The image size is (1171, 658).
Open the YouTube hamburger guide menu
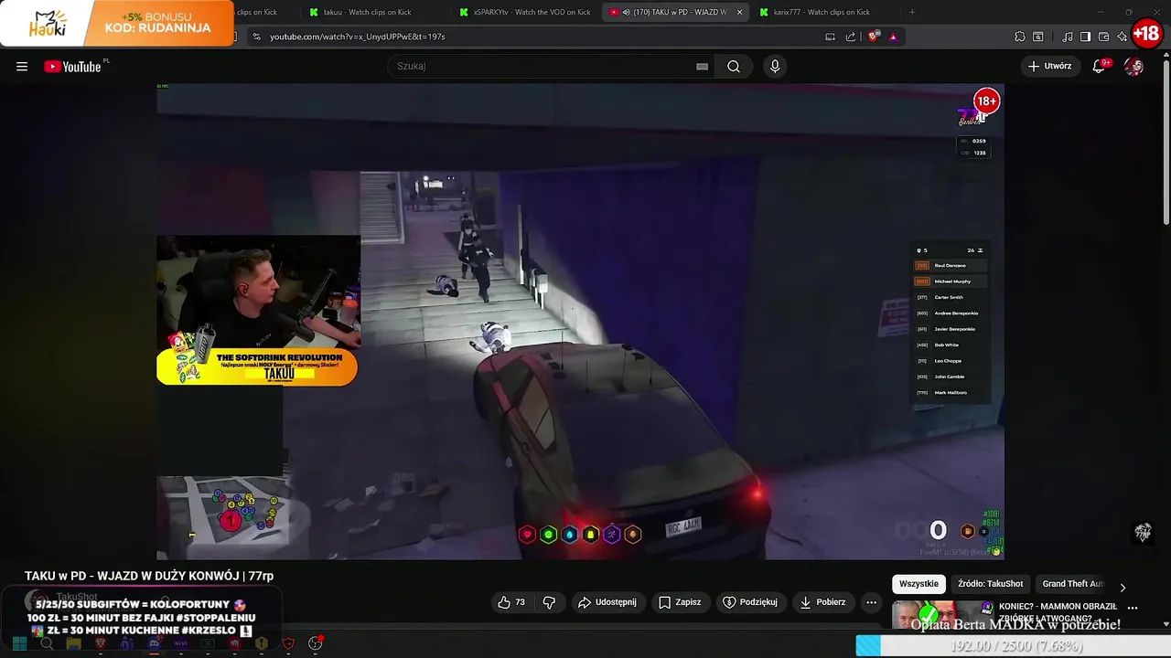point(22,66)
